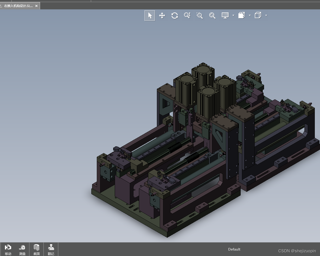Expand the monitor icon dropdown arrow
Image resolution: width=320 pixels, height=256 pixels.
(233, 16)
